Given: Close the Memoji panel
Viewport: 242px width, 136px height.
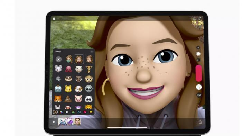Looking at the screenshot, I should click(92, 52).
